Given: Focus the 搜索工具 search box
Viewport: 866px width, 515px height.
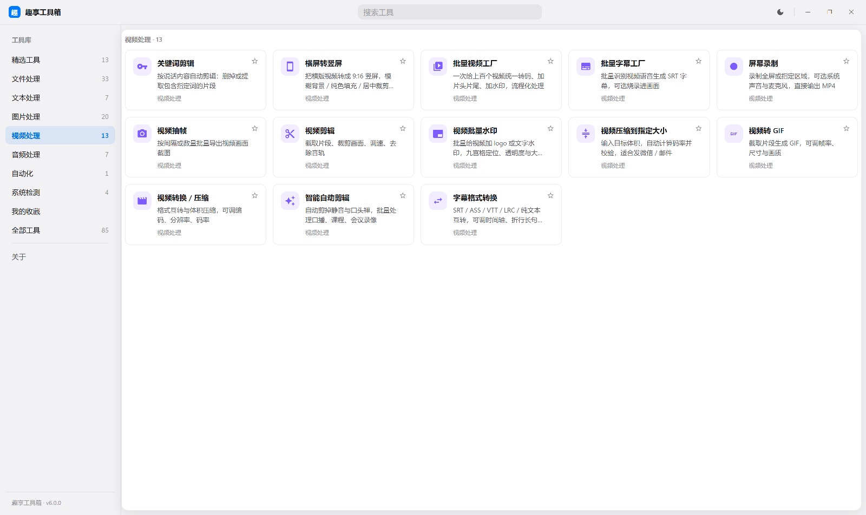Looking at the screenshot, I should [x=450, y=12].
